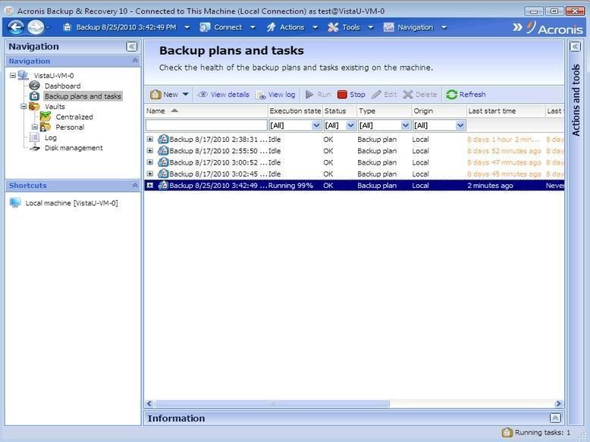590x442 pixels.
Task: Click the horizontal scrollbar thumb
Action: [271, 403]
